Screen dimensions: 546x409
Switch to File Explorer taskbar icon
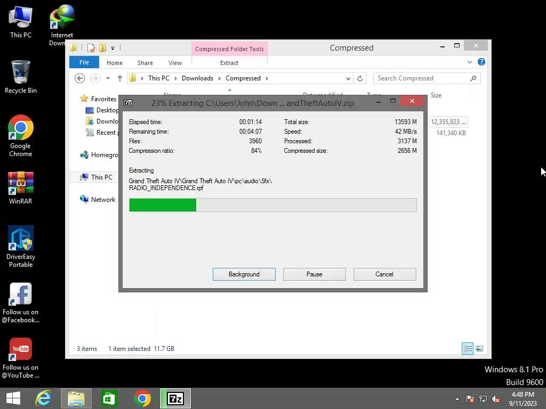click(x=76, y=398)
